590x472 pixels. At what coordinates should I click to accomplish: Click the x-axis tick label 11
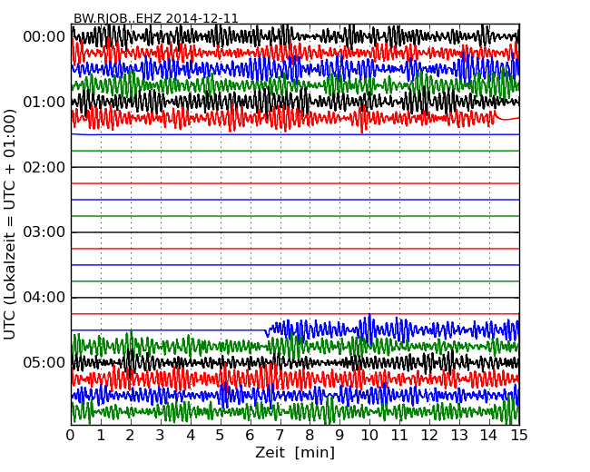(399, 436)
